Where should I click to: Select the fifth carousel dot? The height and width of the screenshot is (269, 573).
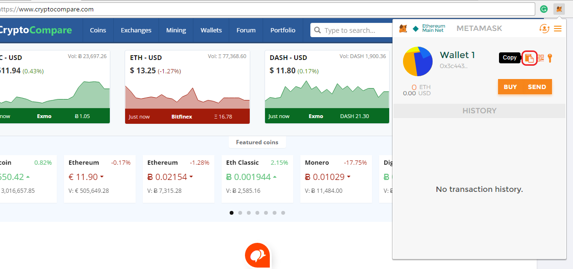266,213
